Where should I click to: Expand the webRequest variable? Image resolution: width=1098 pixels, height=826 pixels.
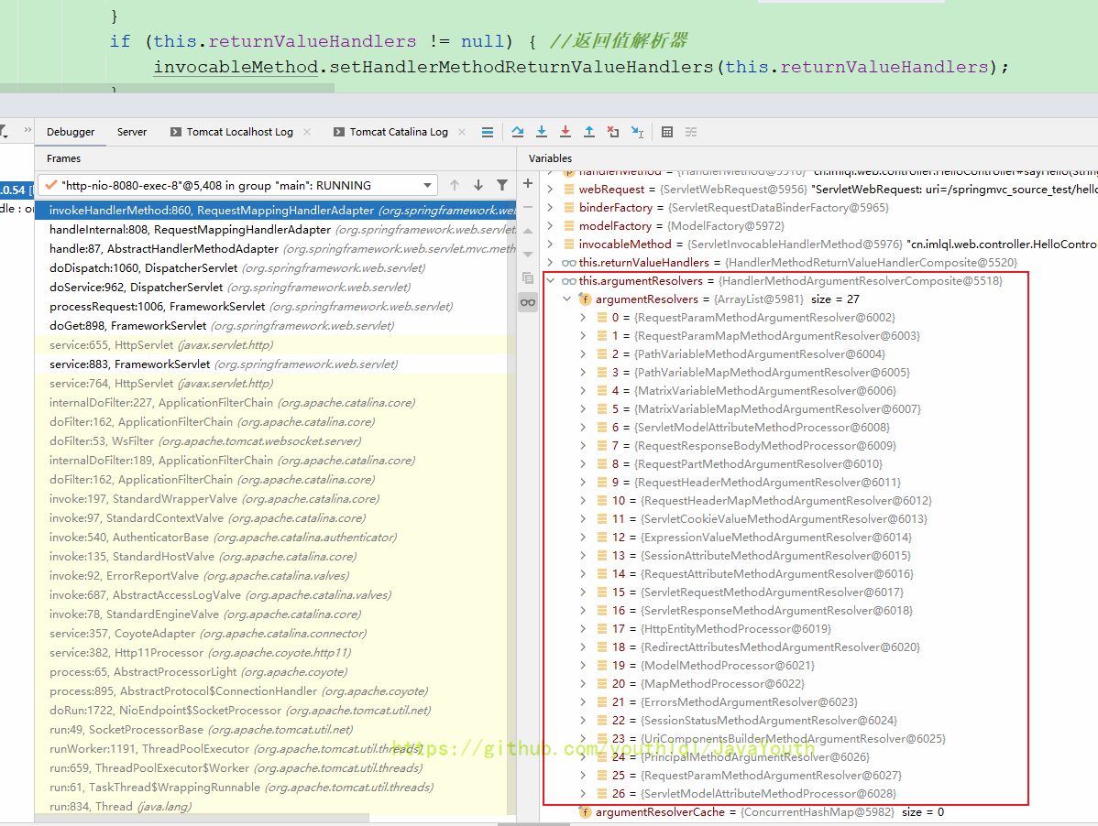click(551, 190)
